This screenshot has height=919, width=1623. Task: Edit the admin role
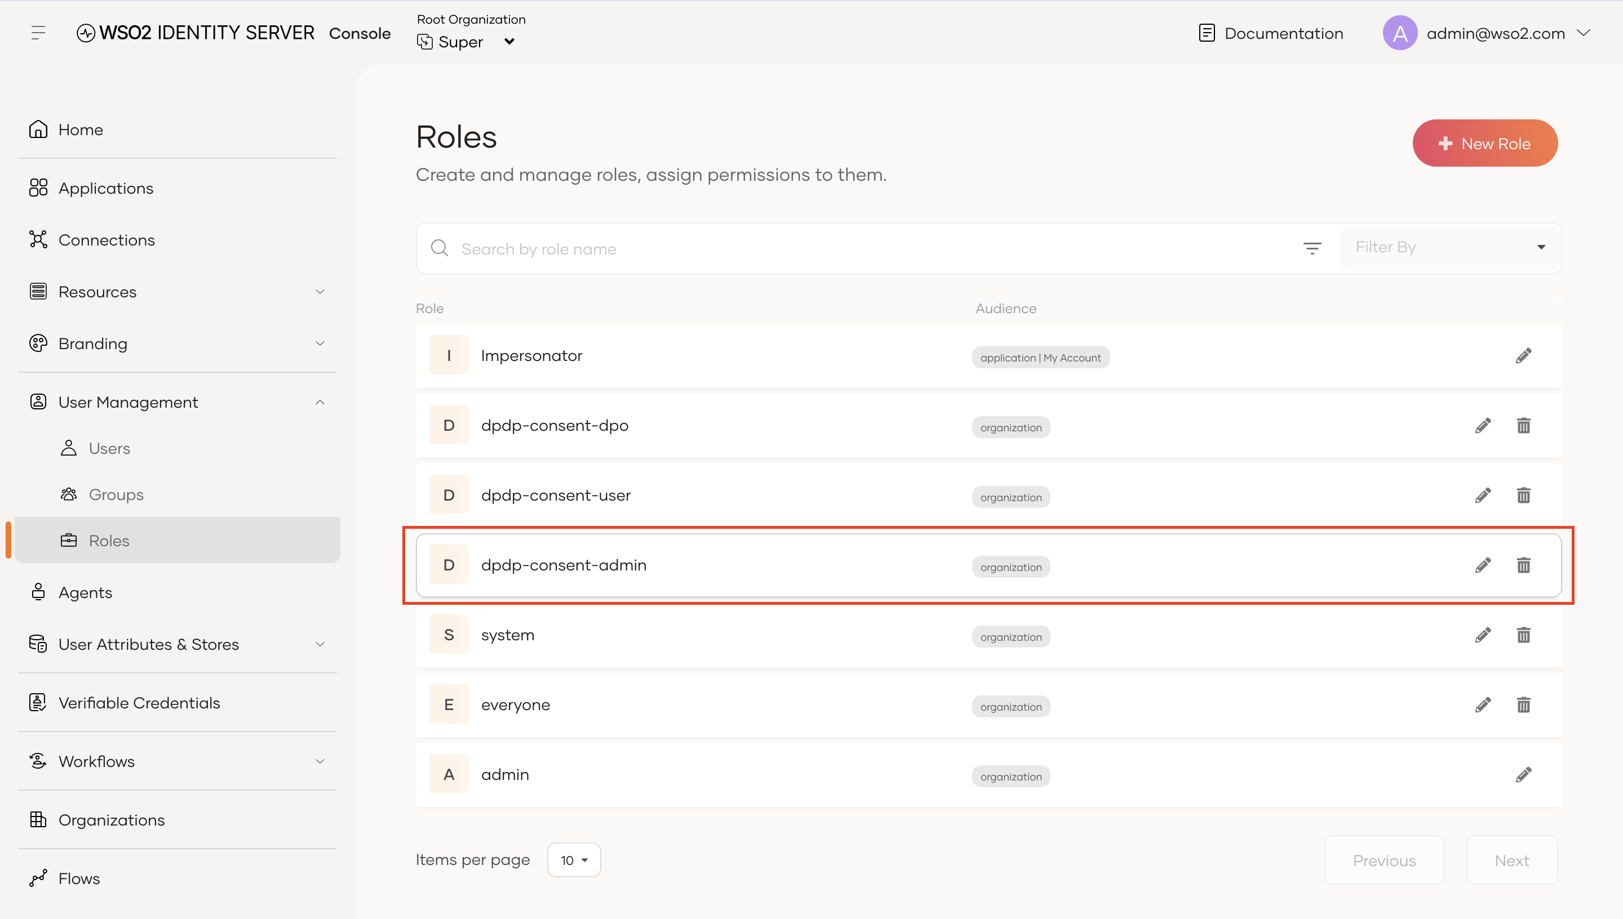click(1523, 775)
